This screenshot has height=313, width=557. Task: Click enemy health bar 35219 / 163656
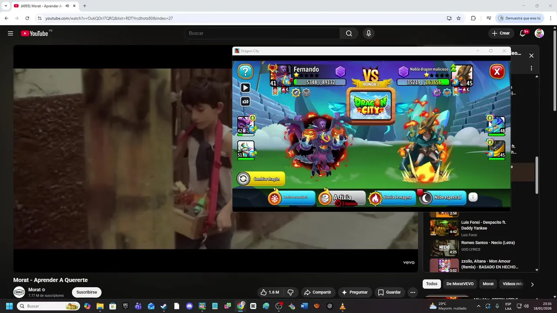click(423, 82)
